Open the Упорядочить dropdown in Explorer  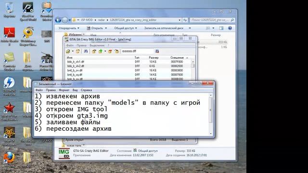(69, 28)
